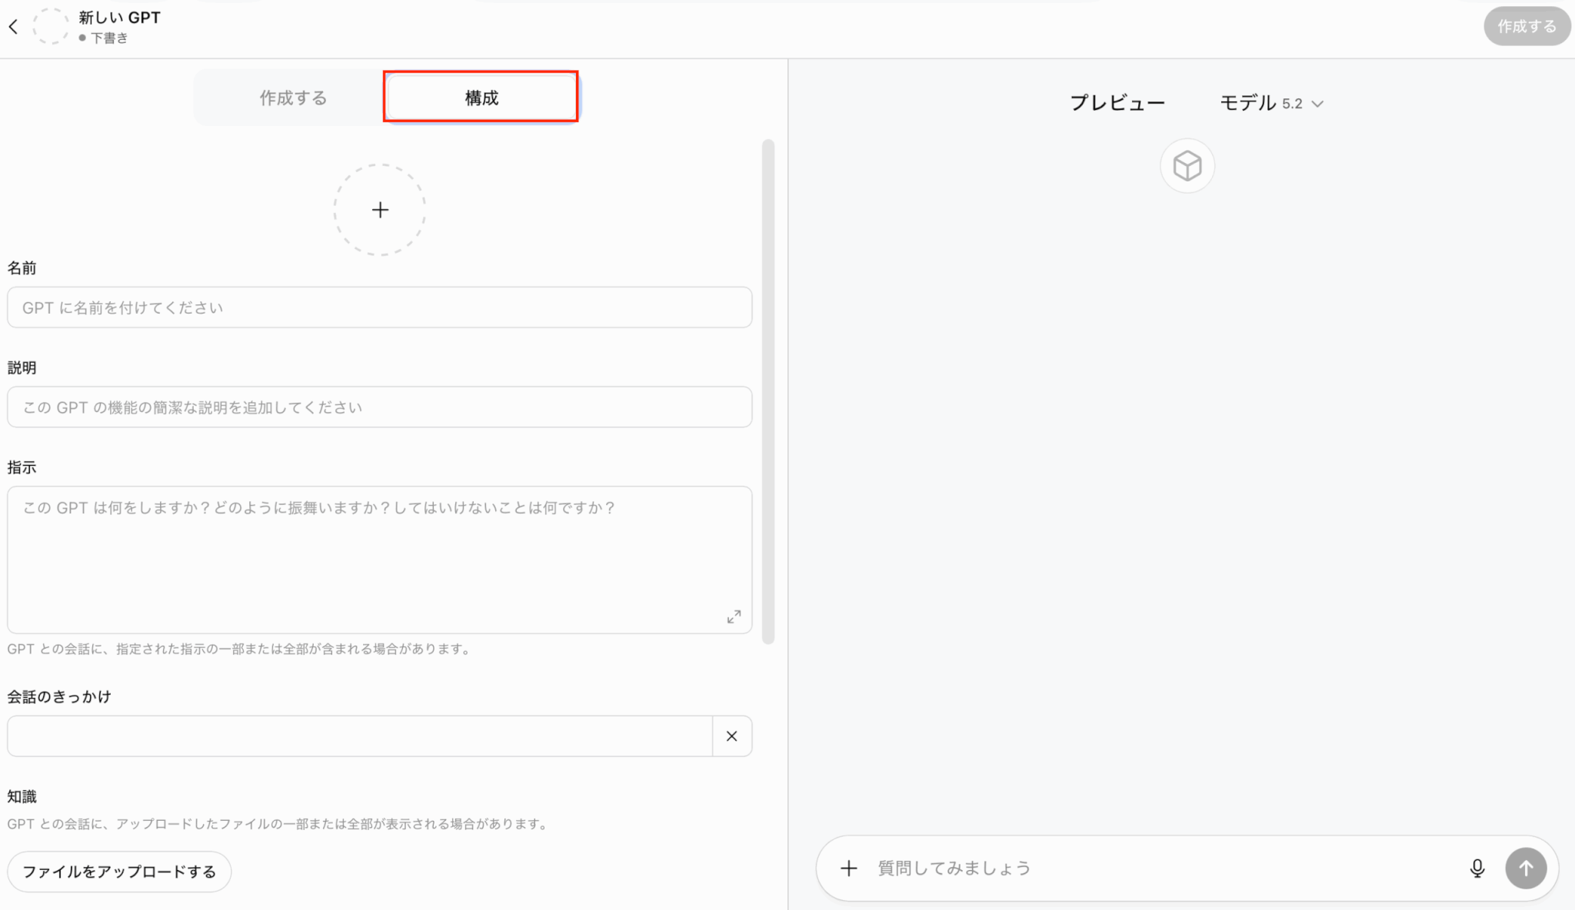The width and height of the screenshot is (1575, 910).
Task: Click the back arrow icon
Action: coord(13,27)
